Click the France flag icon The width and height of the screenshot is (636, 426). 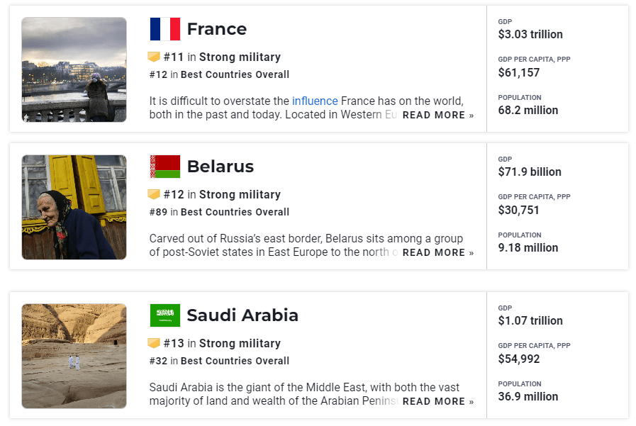165,29
